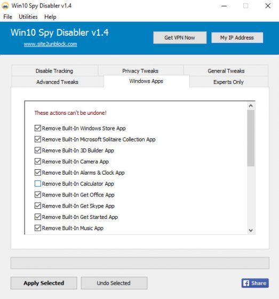Click the Get VPN Now button
Screen dimensions: 279x299
point(180,37)
